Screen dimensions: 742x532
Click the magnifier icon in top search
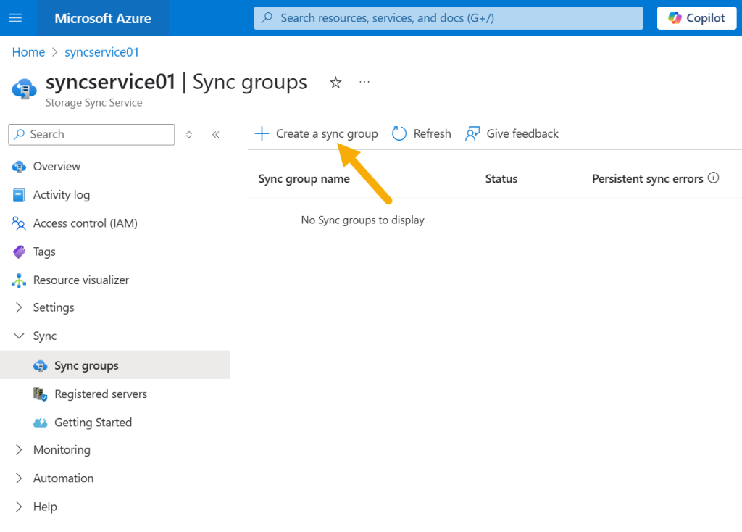click(267, 18)
